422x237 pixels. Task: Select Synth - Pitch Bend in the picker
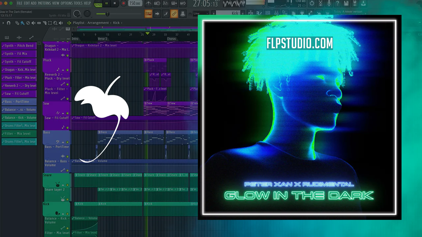click(19, 46)
